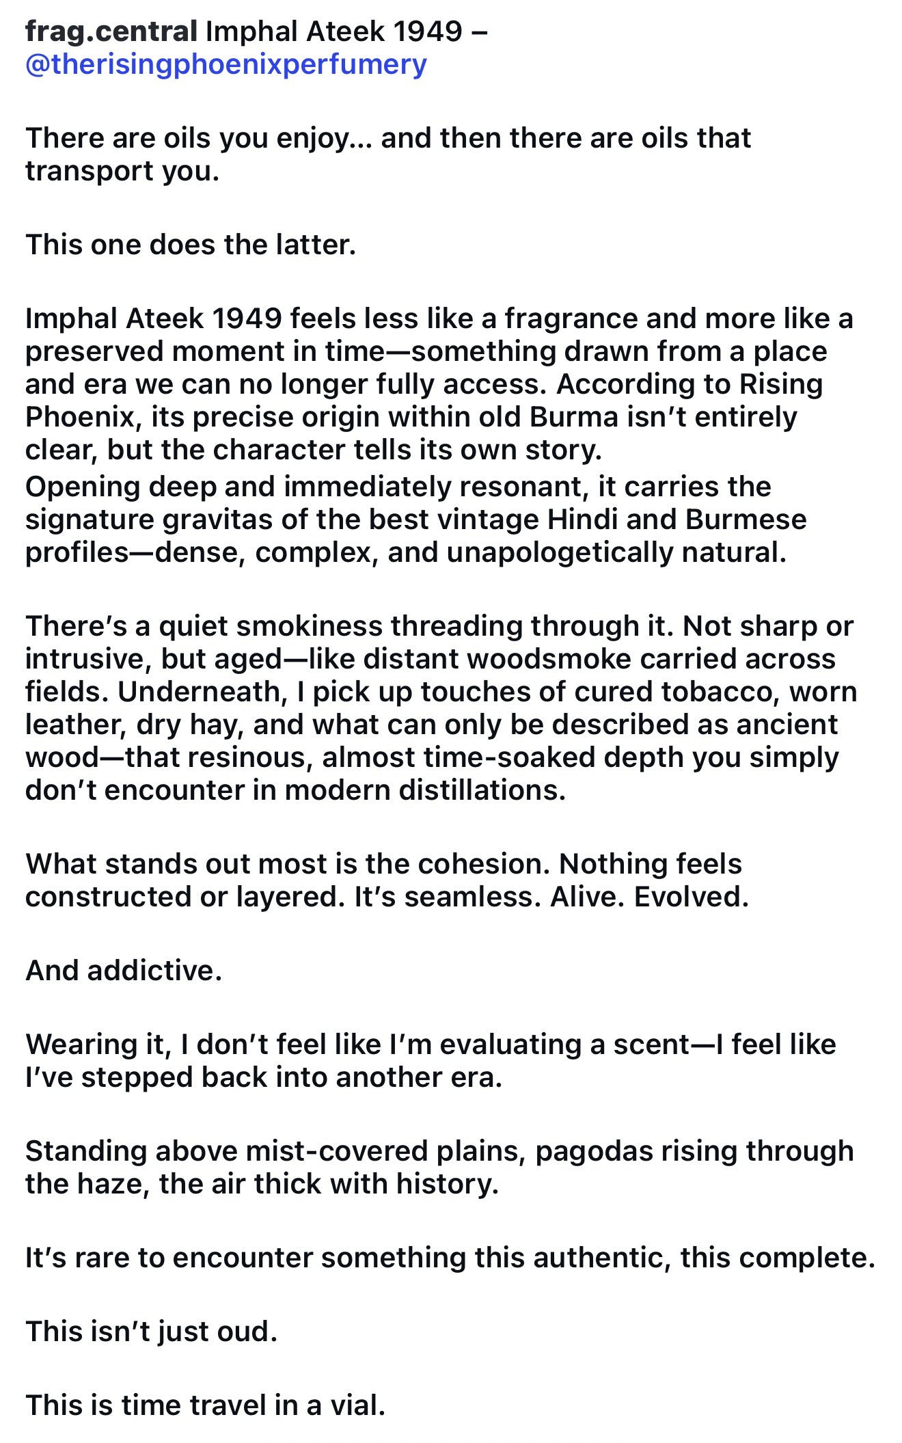
Task: Click the sentence starting 'There are oils you enjoy'
Action: tap(388, 154)
